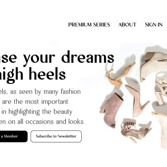Click the SIGN IN link
167x167 pixels.
[154, 25]
